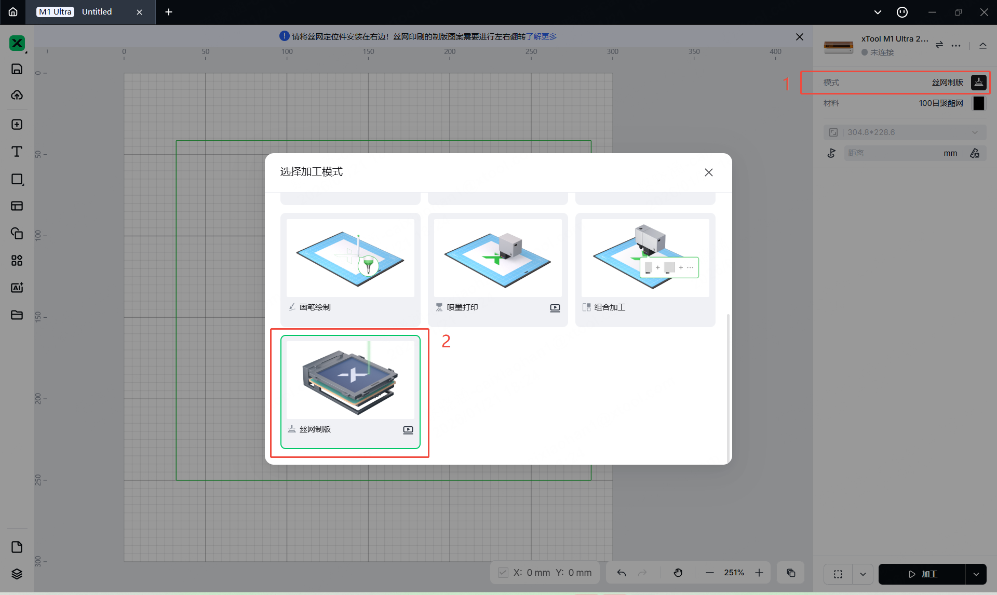The image size is (997, 595).
Task: Select the Rectangle shape tool
Action: point(17,179)
